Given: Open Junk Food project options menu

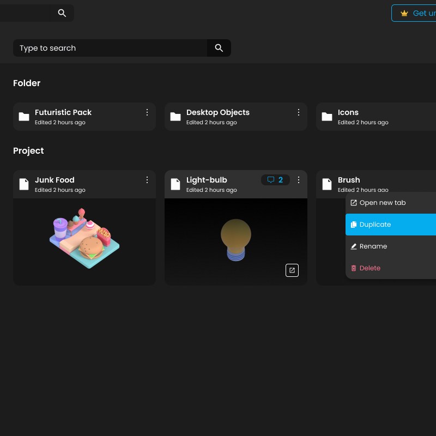Looking at the screenshot, I should pyautogui.click(x=147, y=180).
